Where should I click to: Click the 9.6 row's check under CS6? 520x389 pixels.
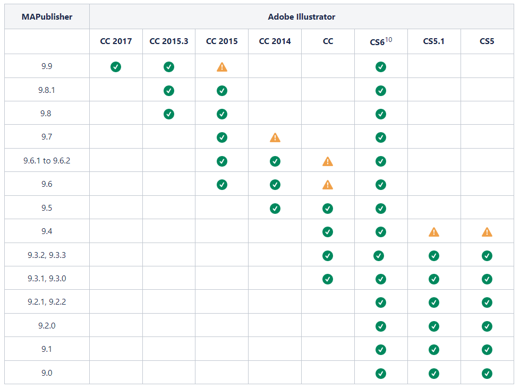pos(381,185)
